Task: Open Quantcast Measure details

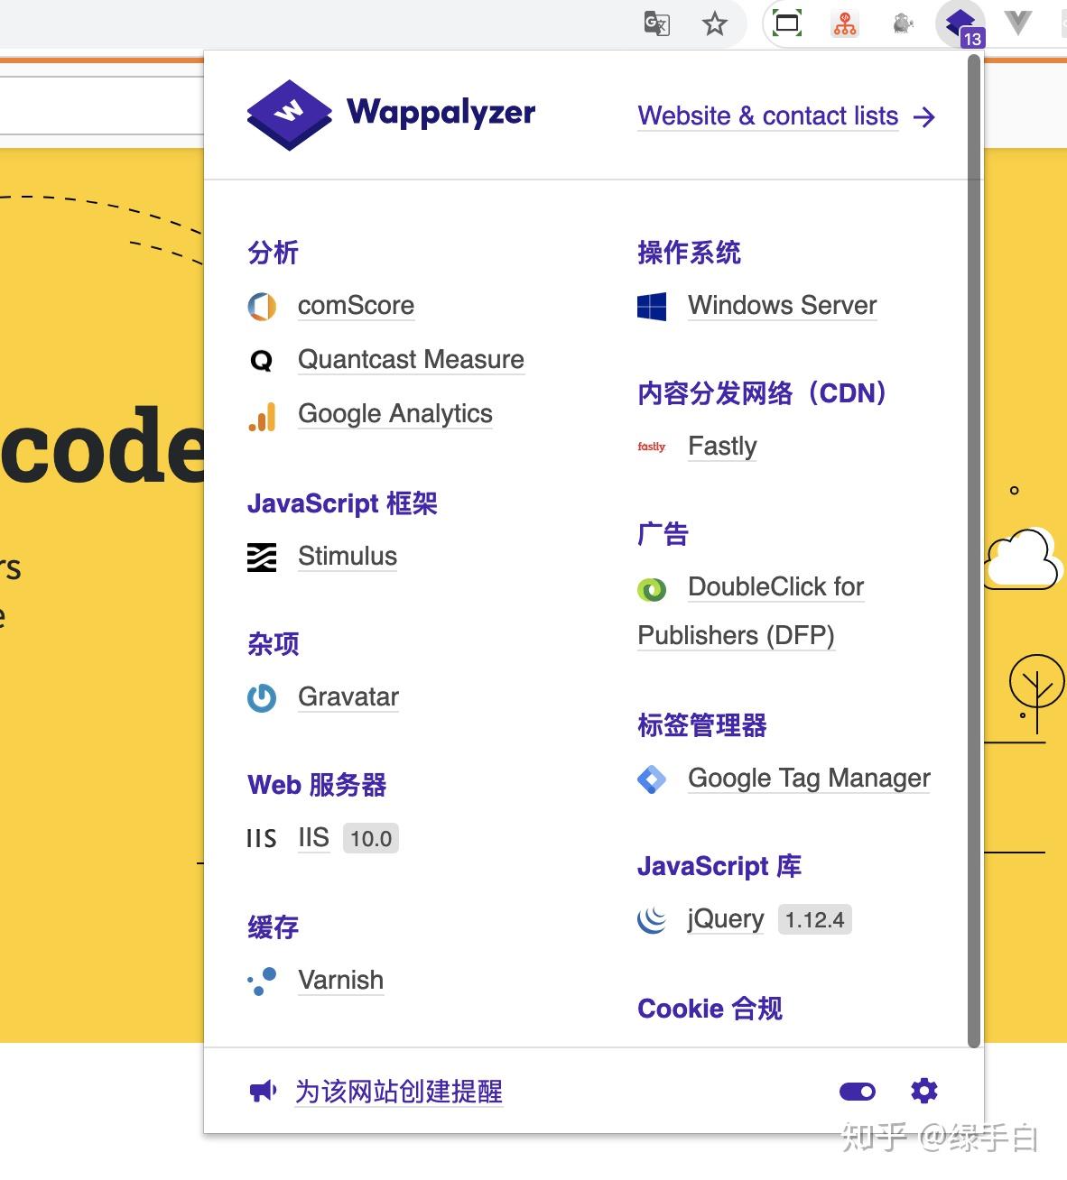Action: (x=411, y=360)
